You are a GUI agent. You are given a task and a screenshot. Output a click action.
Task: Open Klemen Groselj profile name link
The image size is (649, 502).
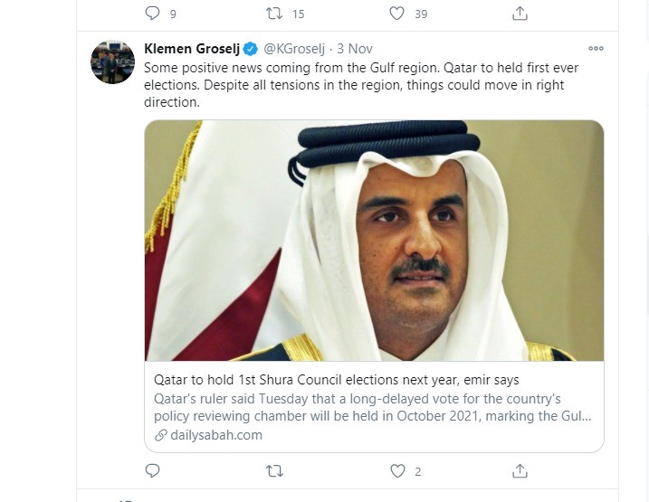click(x=192, y=49)
